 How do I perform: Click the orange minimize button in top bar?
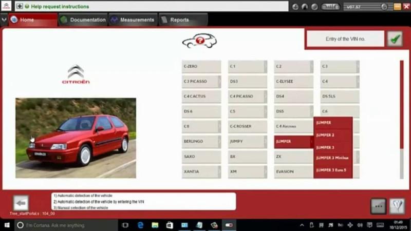[397, 7]
